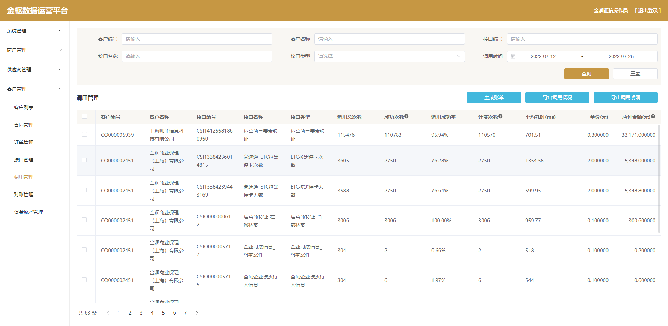This screenshot has height=326, width=668.
Task: Check the row for CO000005939
Action: point(85,134)
